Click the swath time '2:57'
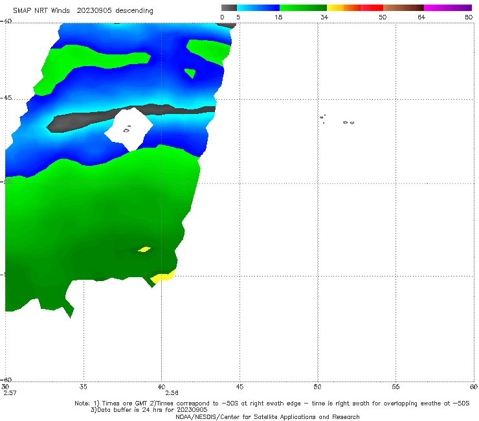This screenshot has height=421, width=479. 10,393
